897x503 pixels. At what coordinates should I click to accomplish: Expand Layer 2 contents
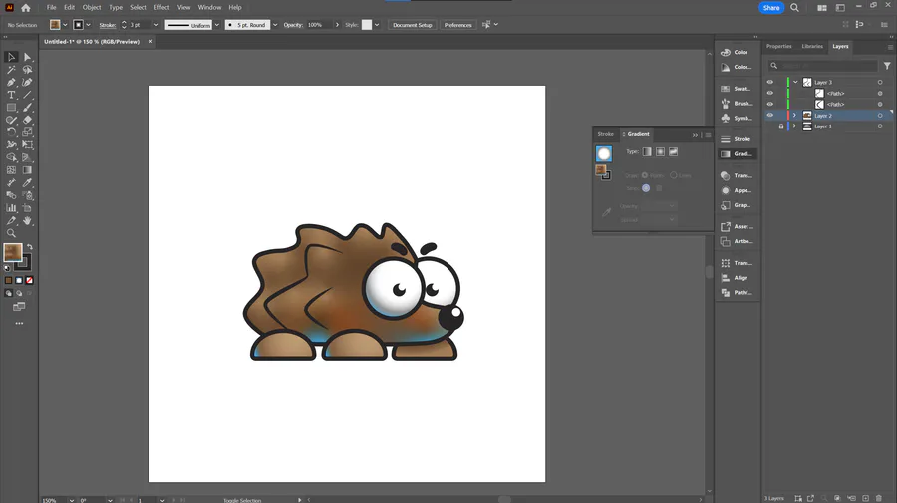(x=794, y=115)
